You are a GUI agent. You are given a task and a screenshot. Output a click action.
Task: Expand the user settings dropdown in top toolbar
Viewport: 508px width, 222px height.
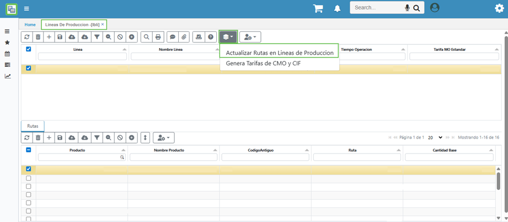(x=250, y=37)
